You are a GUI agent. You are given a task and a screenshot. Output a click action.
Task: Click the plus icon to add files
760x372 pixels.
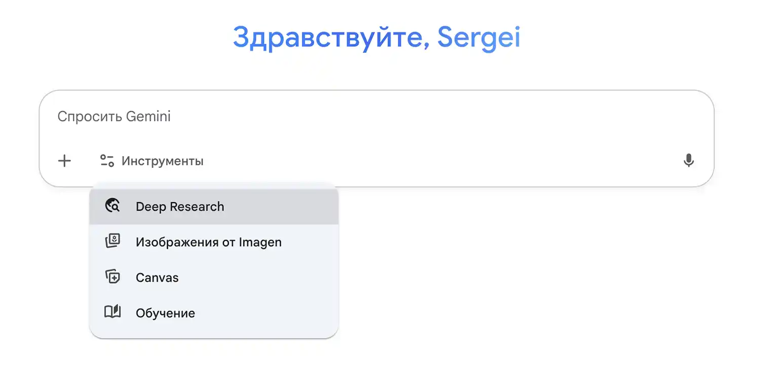[x=64, y=161]
